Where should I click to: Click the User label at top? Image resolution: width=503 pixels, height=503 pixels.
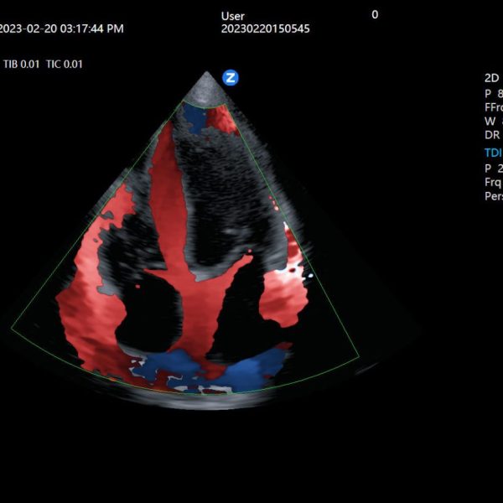234,16
